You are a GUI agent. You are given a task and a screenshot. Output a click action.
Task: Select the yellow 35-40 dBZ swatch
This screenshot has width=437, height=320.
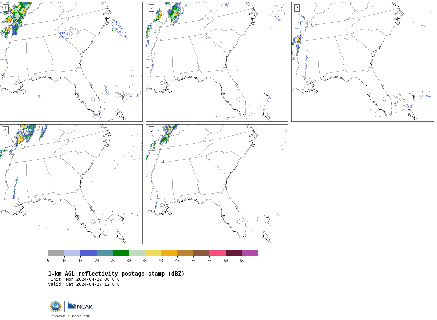(x=153, y=253)
